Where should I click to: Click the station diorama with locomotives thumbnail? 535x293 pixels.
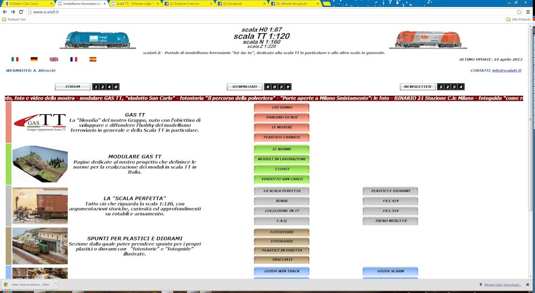click(40, 246)
